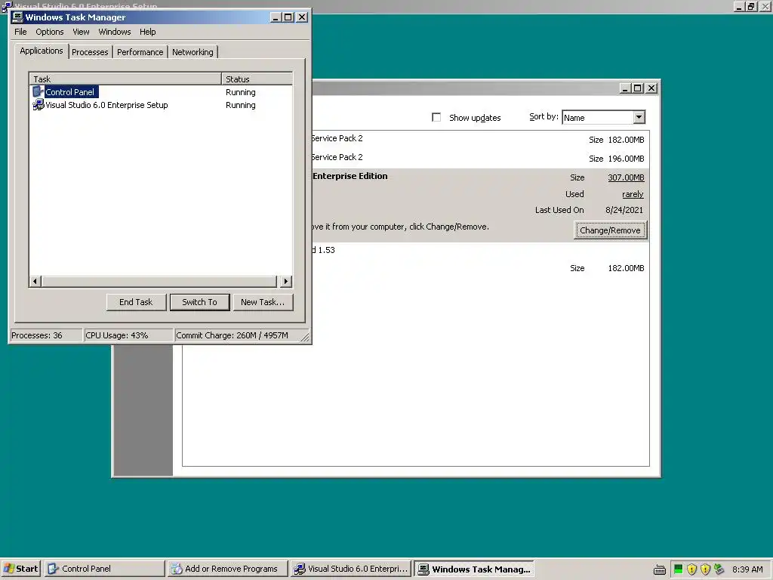Select Visual Studio 6.0 Enterprise Setup row text
Viewport: 773px width, 580px height.
[x=106, y=105]
